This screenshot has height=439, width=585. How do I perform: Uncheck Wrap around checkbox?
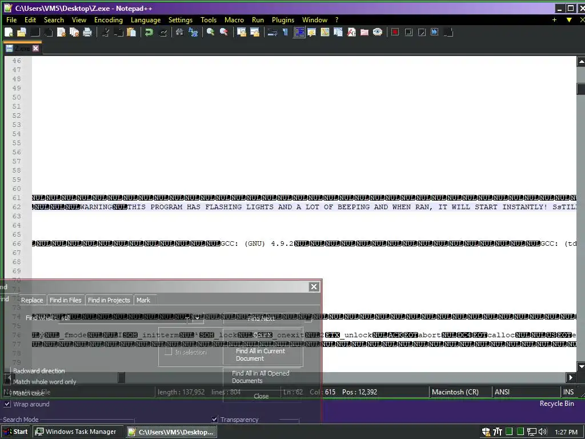tap(7, 404)
